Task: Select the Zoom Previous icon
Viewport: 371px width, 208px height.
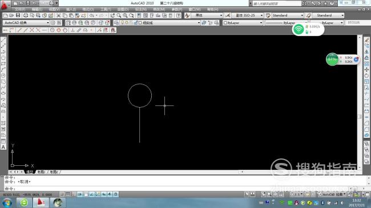Action: [131, 15]
